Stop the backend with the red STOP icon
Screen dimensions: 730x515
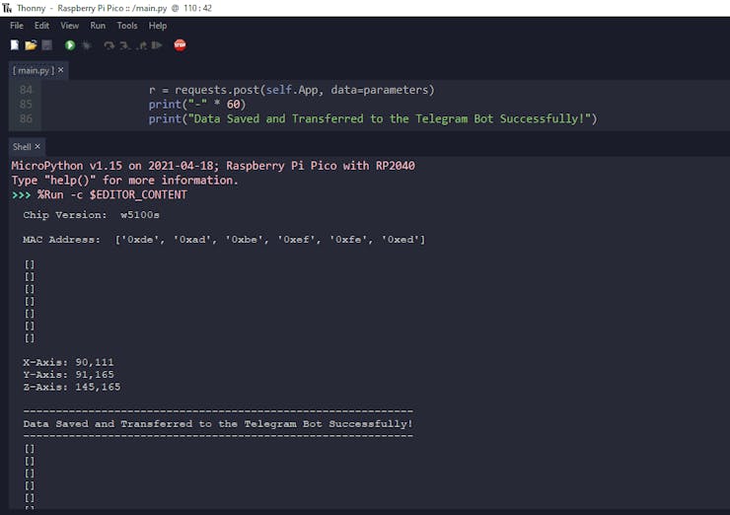pos(181,45)
